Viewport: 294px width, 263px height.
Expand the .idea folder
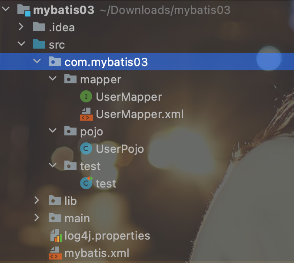pyautogui.click(x=21, y=27)
